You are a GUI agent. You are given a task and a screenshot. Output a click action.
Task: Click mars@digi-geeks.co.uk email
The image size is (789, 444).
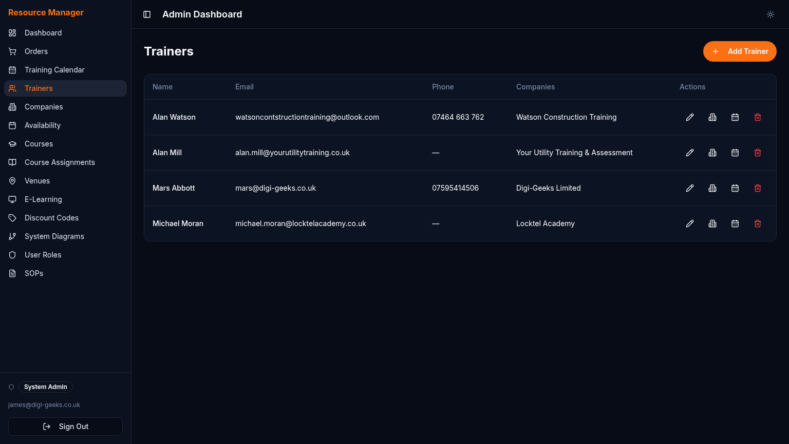coord(275,188)
